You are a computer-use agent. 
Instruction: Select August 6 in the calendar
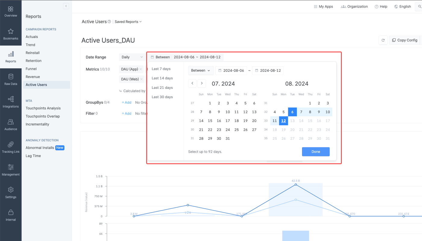coord(292,112)
